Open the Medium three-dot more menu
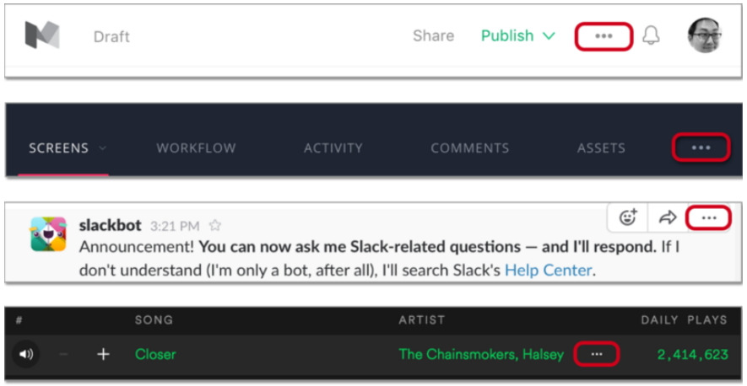 (604, 36)
